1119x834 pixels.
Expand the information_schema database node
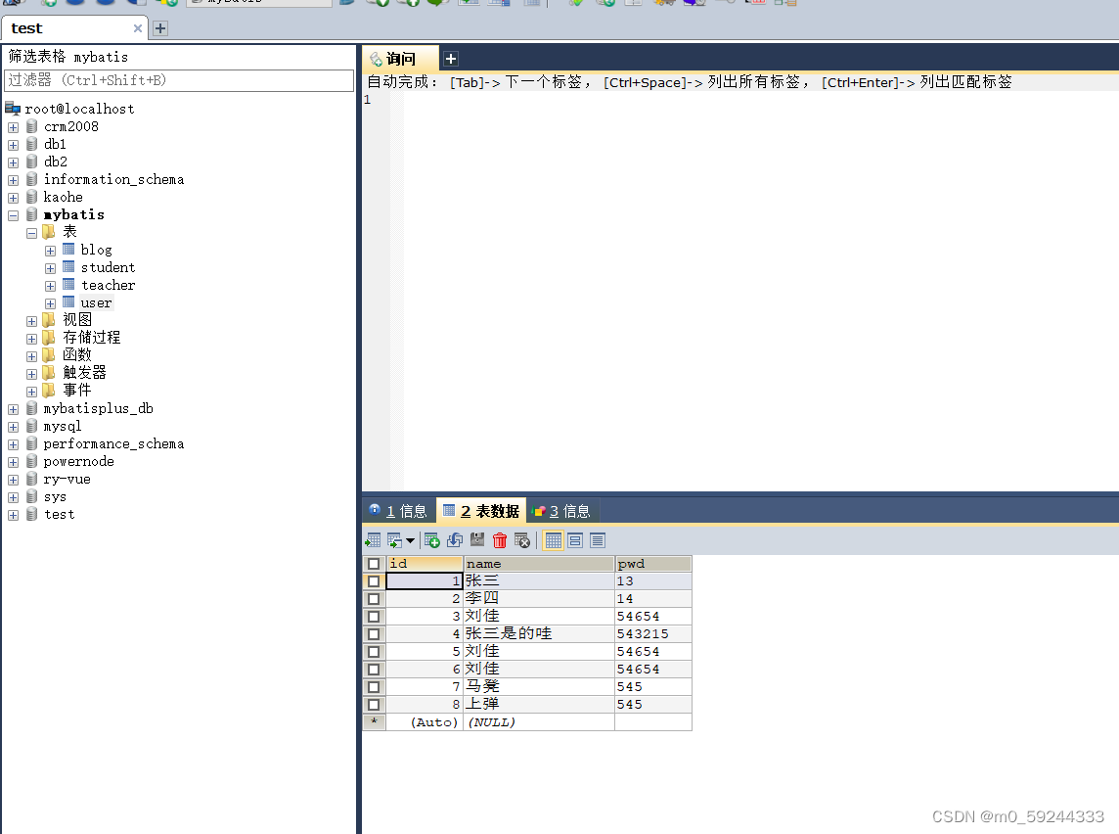click(13, 180)
